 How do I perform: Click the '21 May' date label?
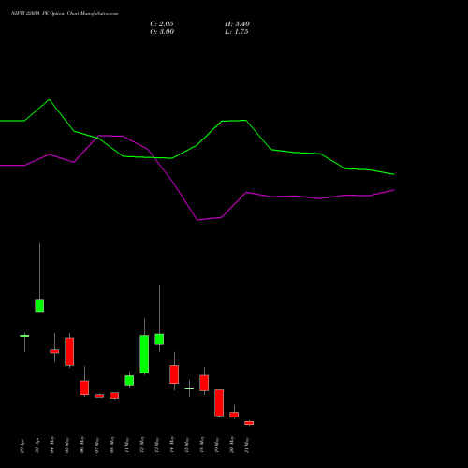point(247,445)
